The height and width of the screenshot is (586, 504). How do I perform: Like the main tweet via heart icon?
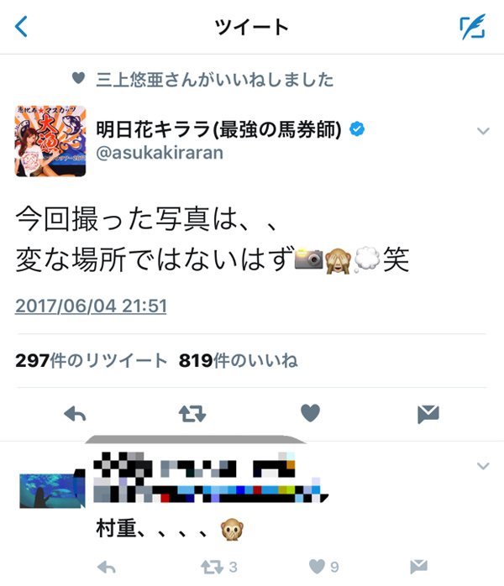[x=310, y=413]
